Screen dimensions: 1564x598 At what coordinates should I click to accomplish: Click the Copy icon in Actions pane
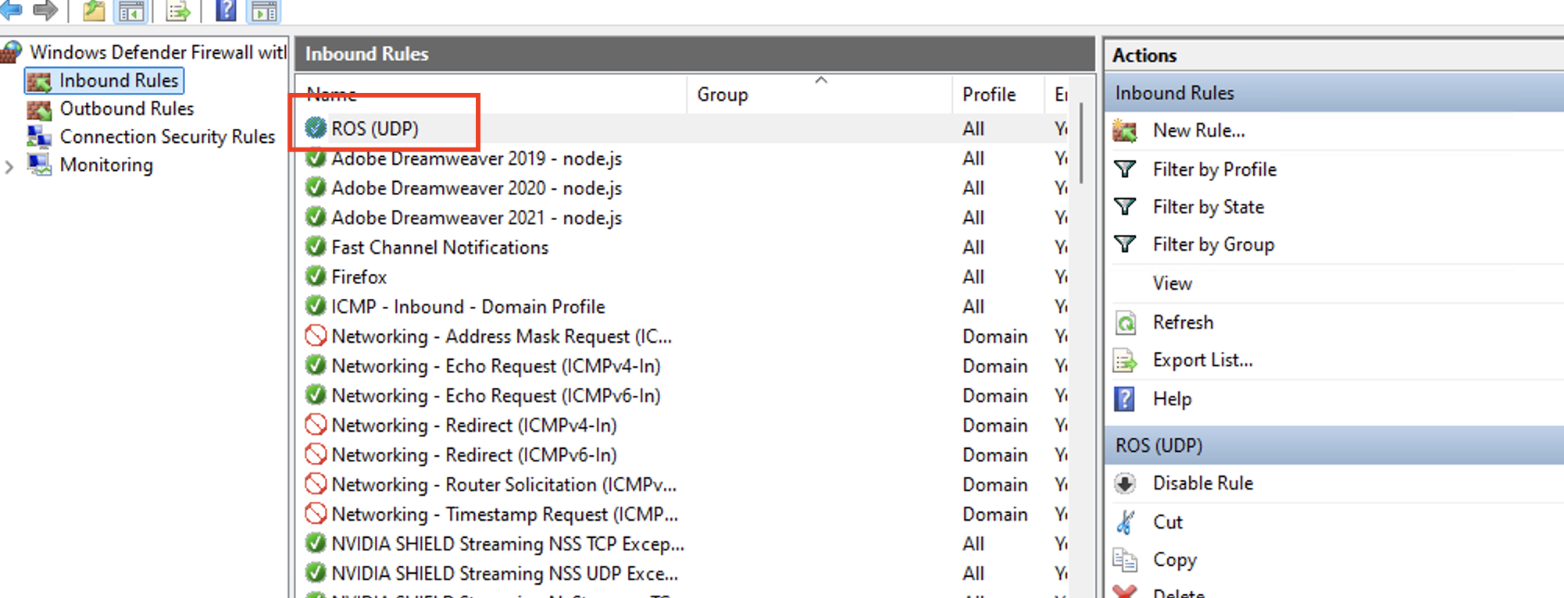pyautogui.click(x=1125, y=560)
